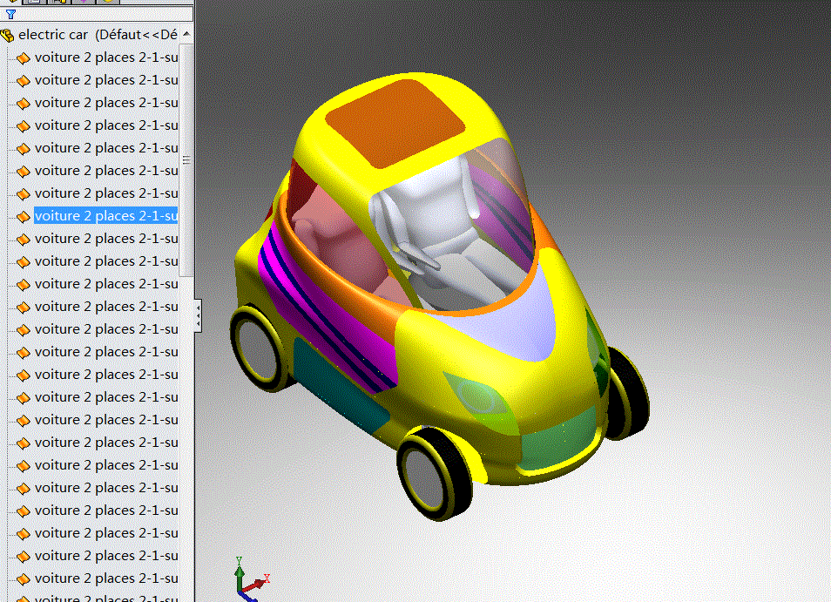Select the highlighted voiture 2 places item
The width and height of the screenshot is (831, 602).
(105, 216)
